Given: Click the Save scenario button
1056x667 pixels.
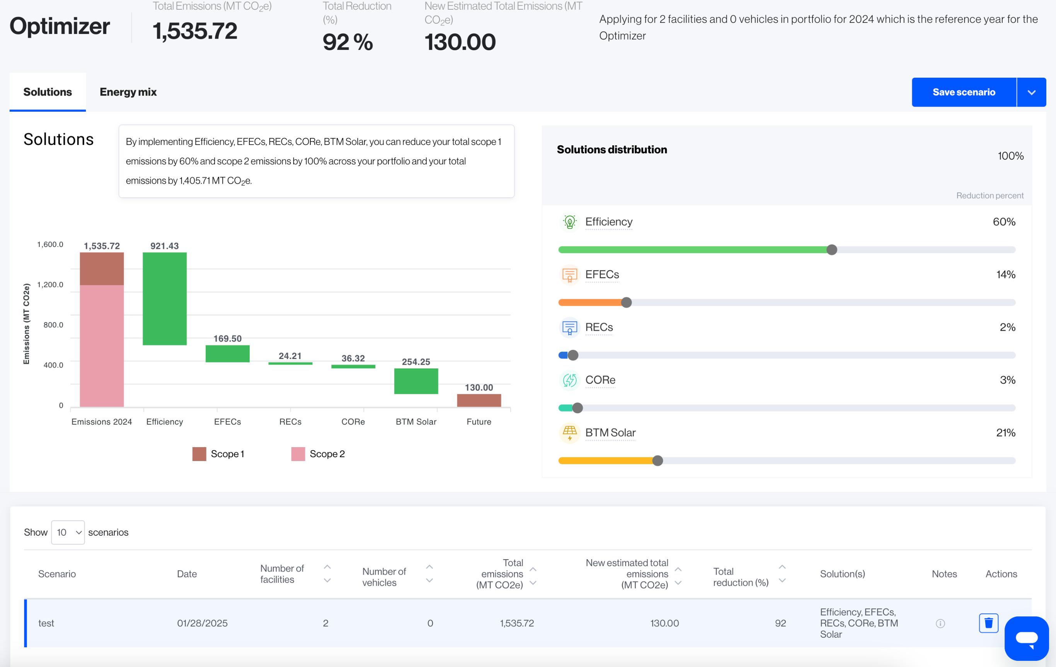Looking at the screenshot, I should [964, 92].
